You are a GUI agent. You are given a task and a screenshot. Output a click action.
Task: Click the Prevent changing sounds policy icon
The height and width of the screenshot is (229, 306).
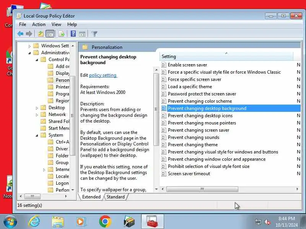pyautogui.click(x=164, y=137)
